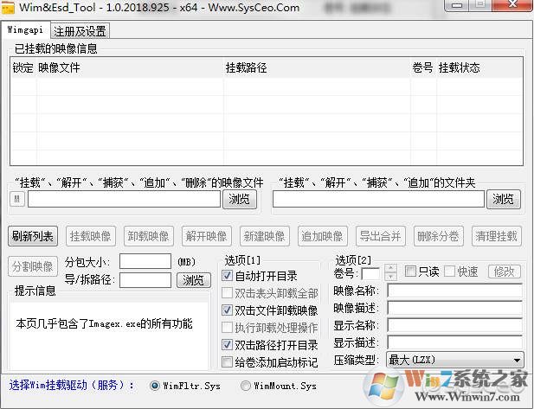Switch to the Wimgapi tab
Viewport: 534px width, 409px height.
tap(24, 30)
